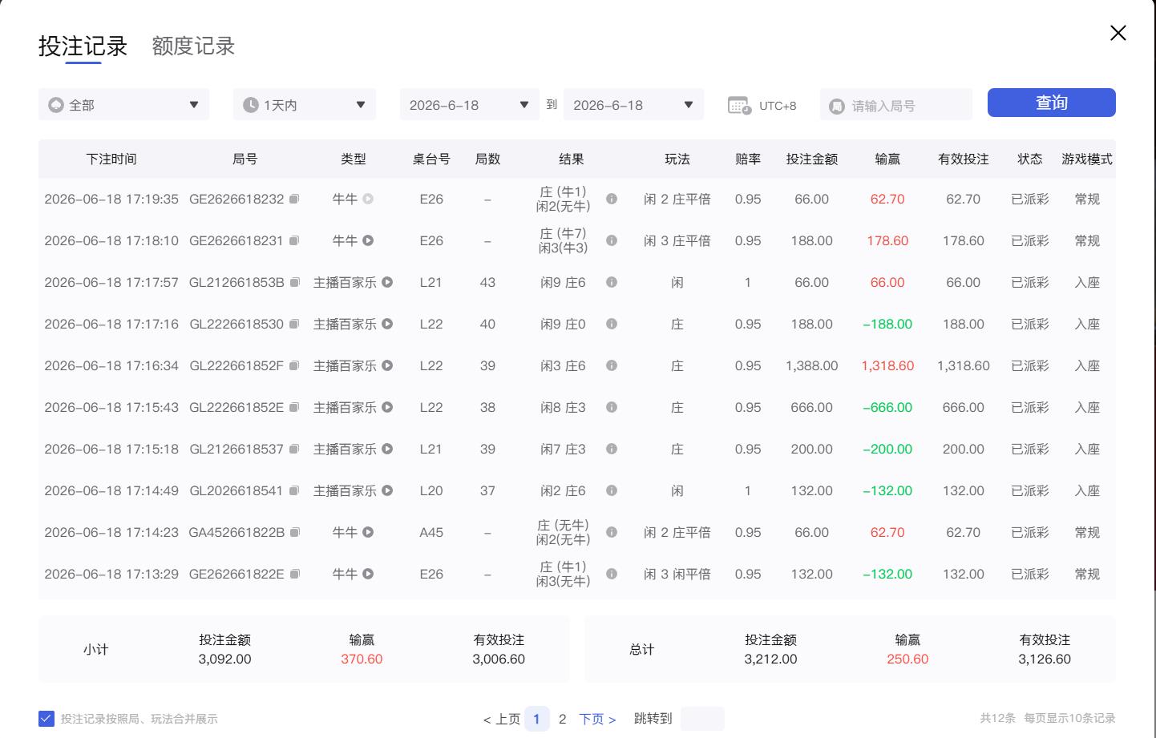Click the 闲 3 闲平倍 bet type cell
1156x738 pixels.
click(677, 574)
